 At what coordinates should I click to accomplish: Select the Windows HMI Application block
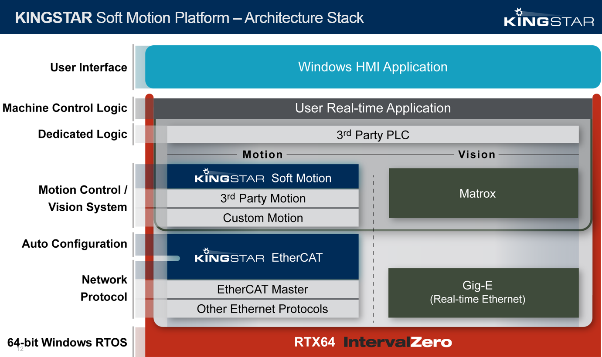373,67
